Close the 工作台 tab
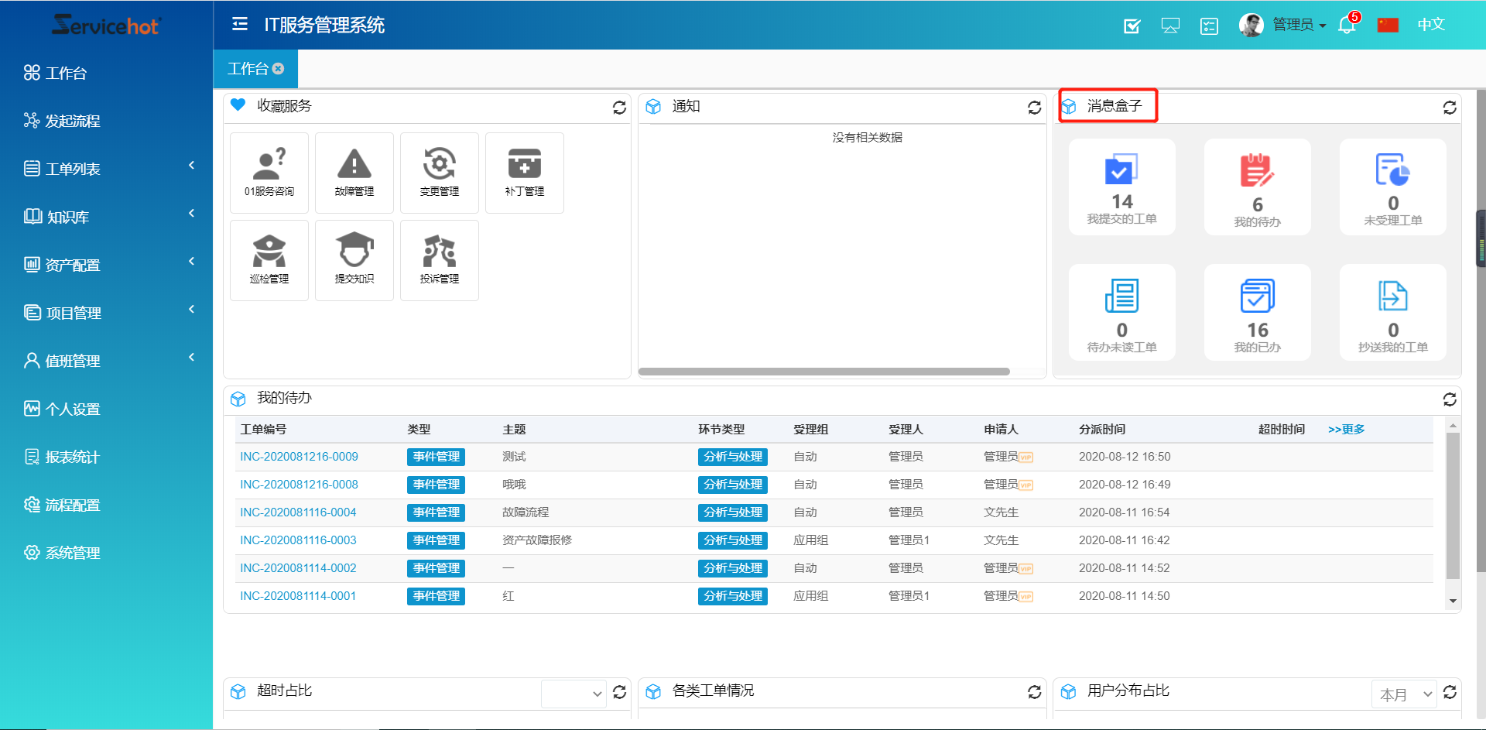 pos(279,69)
